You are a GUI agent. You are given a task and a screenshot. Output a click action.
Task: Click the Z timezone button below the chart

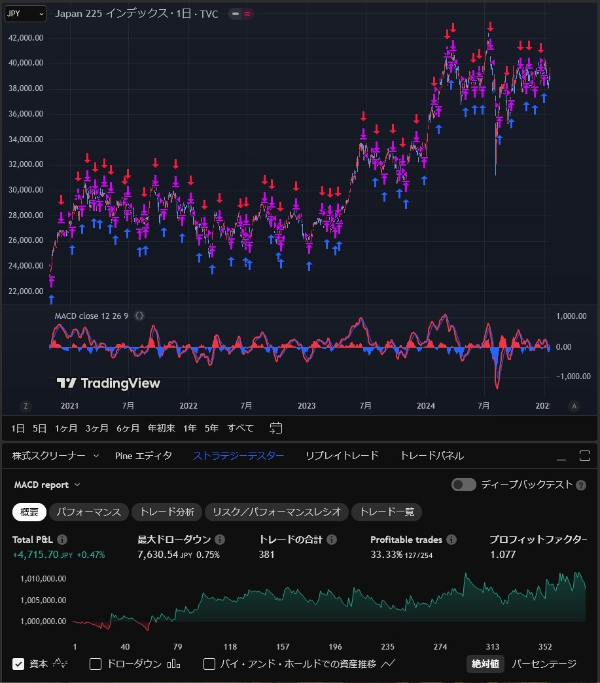[x=25, y=406]
